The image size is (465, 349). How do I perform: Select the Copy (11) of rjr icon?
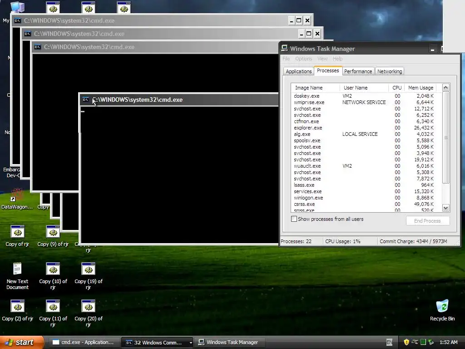click(53, 314)
